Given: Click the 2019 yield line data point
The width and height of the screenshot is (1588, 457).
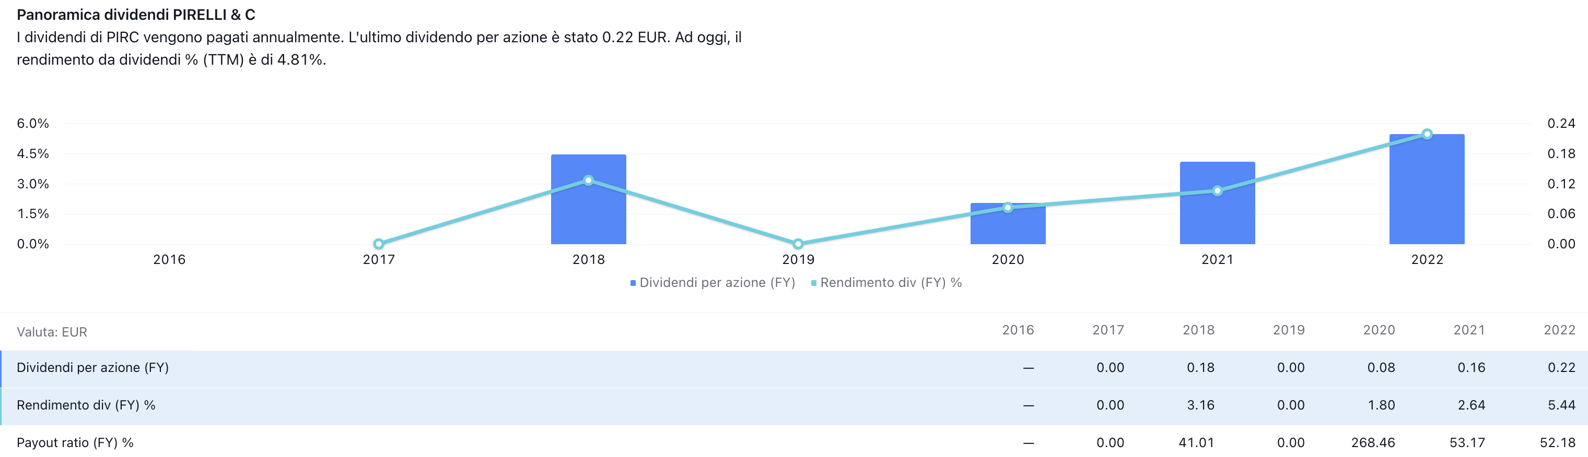Looking at the screenshot, I should pos(798,244).
